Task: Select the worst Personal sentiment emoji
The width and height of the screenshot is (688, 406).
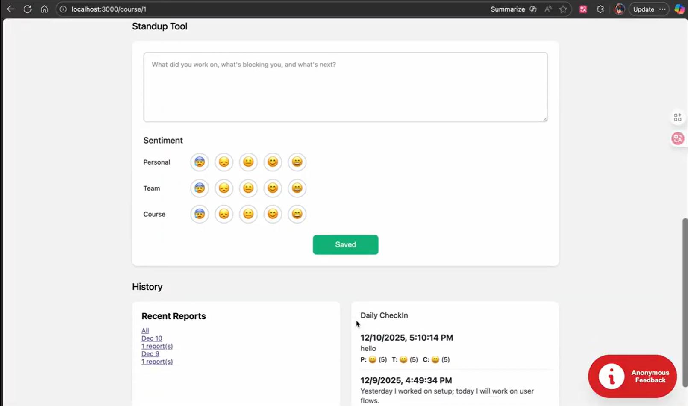Action: tap(200, 162)
